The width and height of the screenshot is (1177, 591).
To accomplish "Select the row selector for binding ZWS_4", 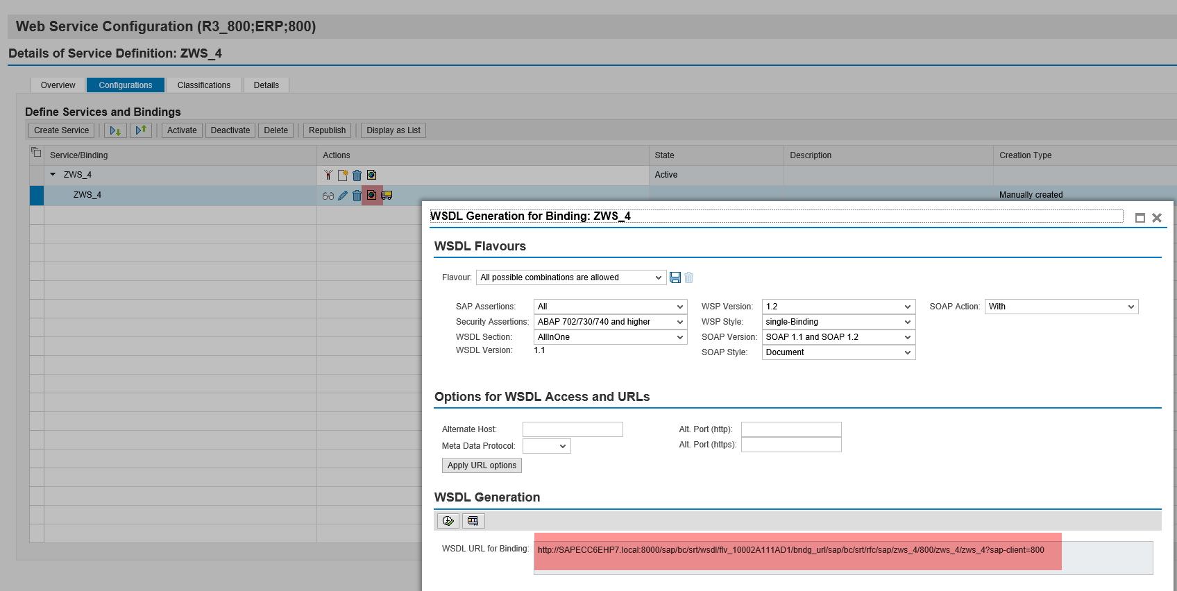I will [x=37, y=196].
